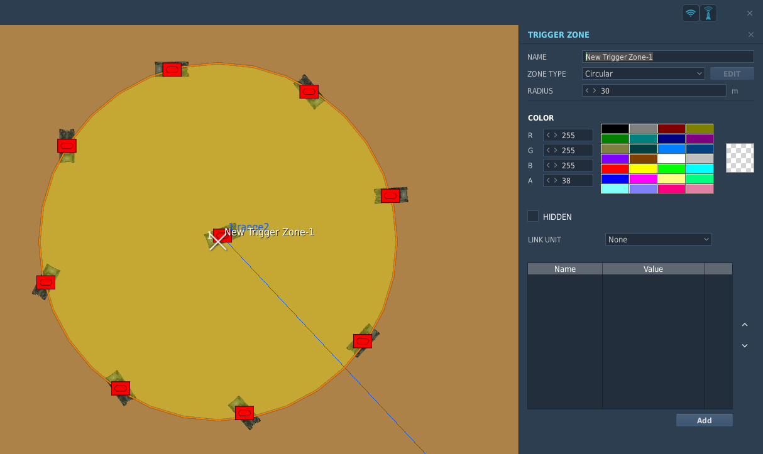Click the EDIT button next to zone type
The image size is (763, 454).
732,73
